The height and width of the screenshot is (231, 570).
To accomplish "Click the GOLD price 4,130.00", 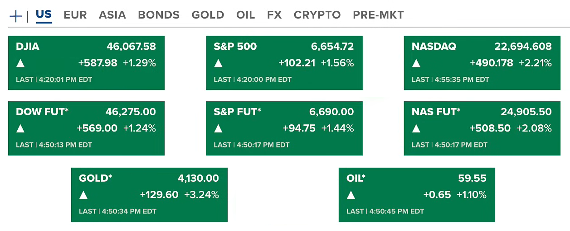I will pos(199,179).
